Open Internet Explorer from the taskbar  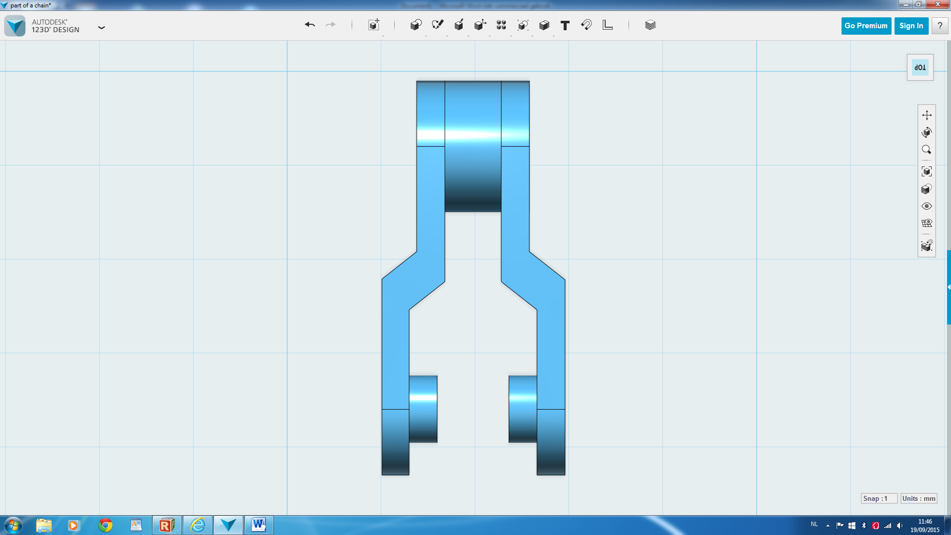[x=198, y=525]
